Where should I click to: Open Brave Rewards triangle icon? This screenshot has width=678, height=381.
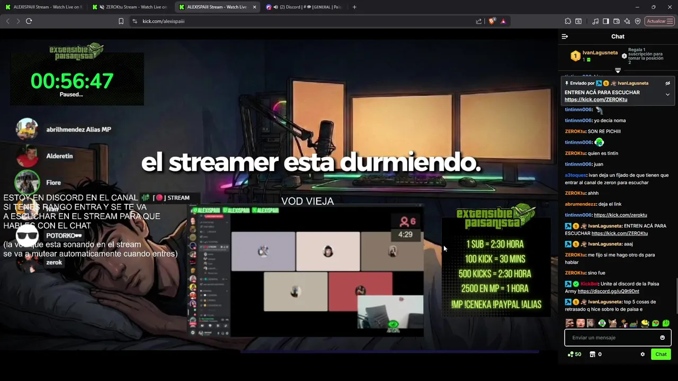click(503, 21)
